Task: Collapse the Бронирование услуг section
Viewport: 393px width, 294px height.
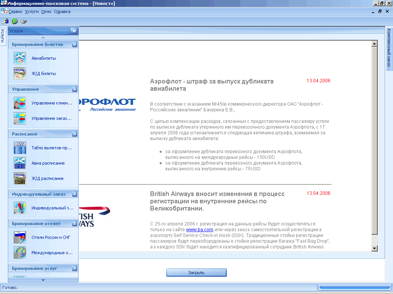Action: point(74,268)
